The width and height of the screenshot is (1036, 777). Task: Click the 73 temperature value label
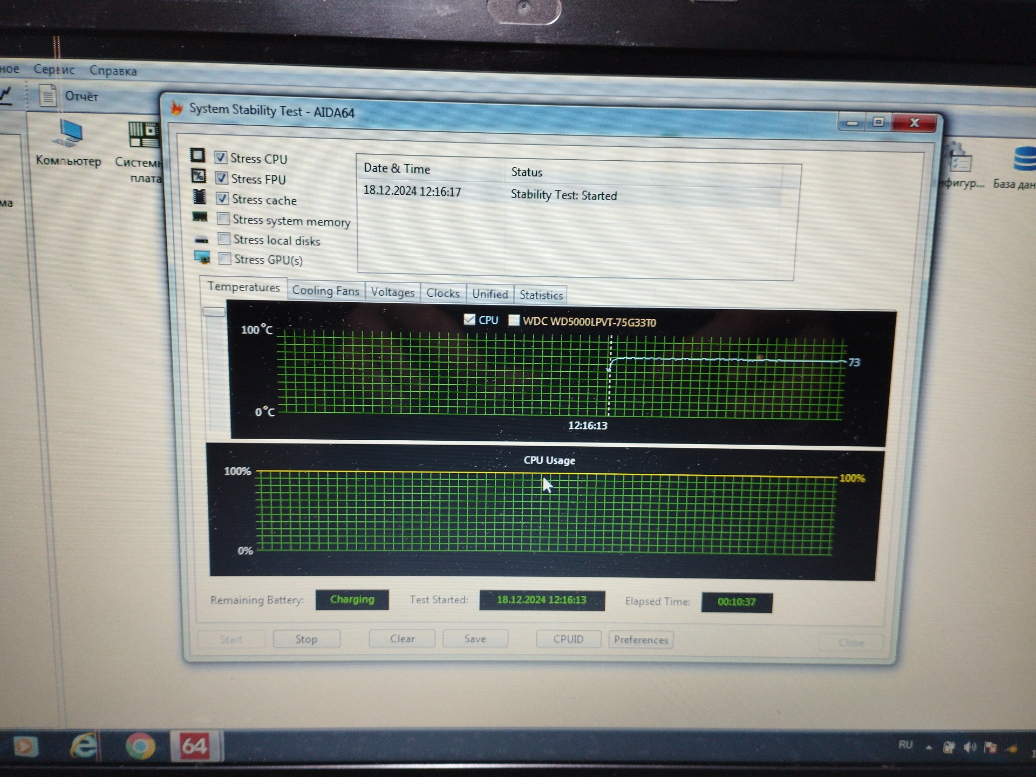pos(854,362)
